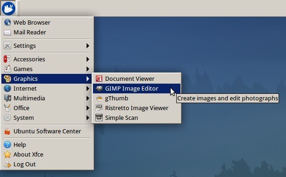Viewport: 286px width, 177px height.
Task: Open the Settings menu entry
Action: 47,46
